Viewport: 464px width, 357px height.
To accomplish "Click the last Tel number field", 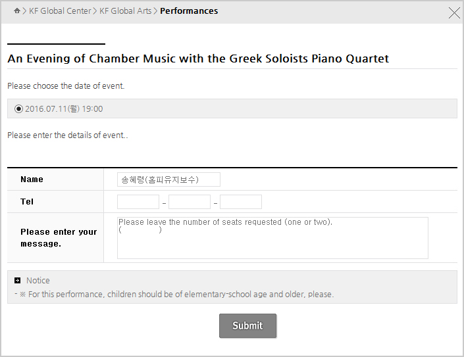I will [241, 202].
